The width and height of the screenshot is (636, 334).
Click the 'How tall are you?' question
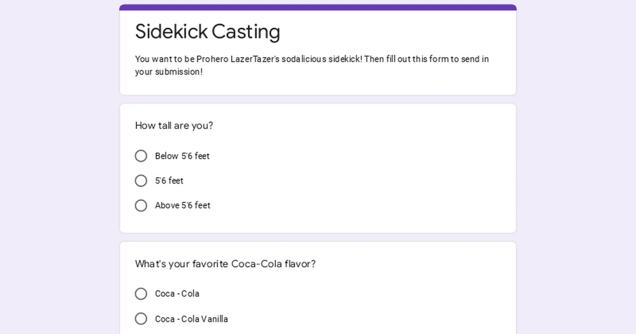[x=174, y=126]
